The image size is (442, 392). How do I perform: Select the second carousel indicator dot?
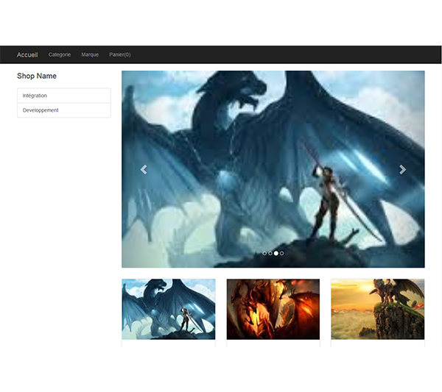pyautogui.click(x=270, y=253)
